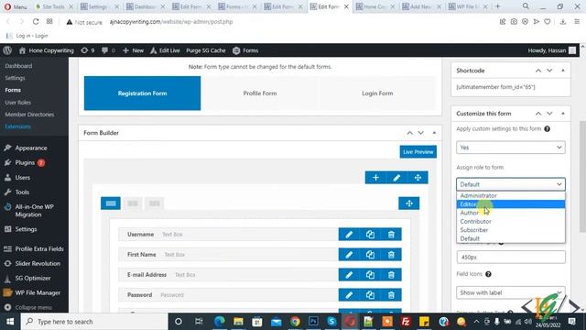Choose Contributor role option

tap(511, 222)
